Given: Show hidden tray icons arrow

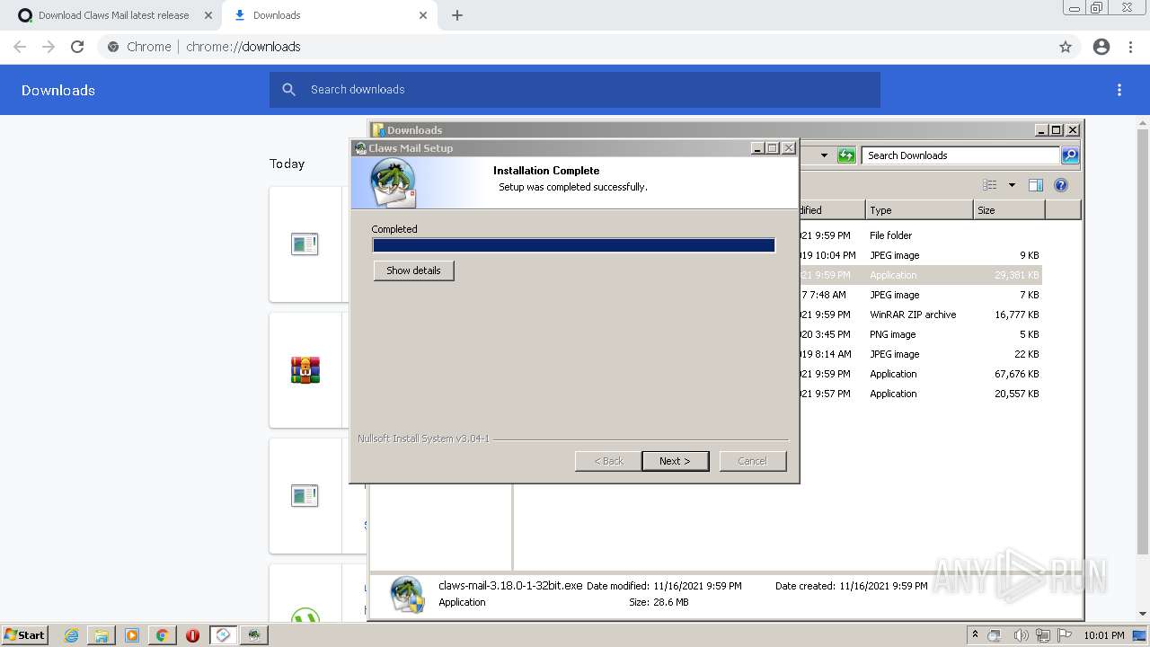Looking at the screenshot, I should (x=975, y=635).
